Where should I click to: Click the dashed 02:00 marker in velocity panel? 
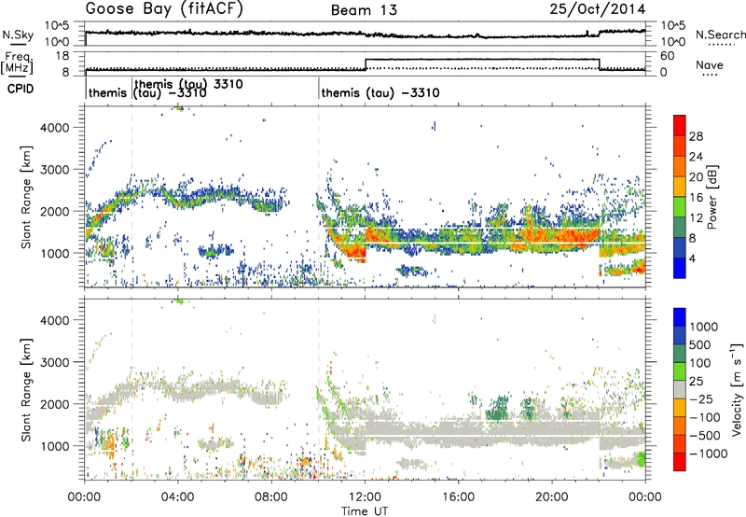131,389
